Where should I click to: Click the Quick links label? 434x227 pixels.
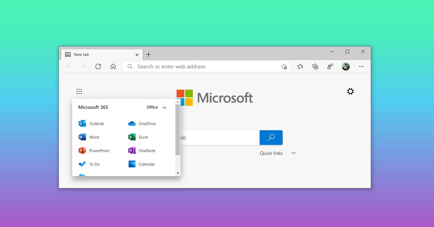[271, 153]
